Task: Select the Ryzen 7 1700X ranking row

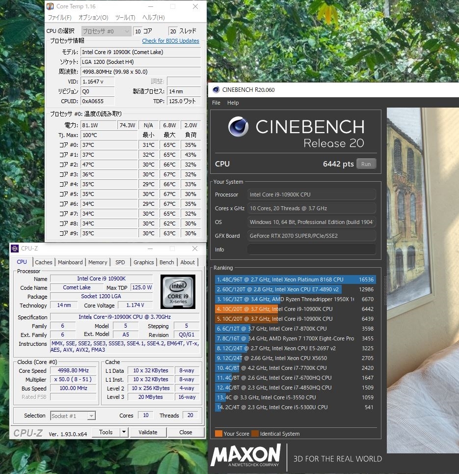Action: pos(295,338)
